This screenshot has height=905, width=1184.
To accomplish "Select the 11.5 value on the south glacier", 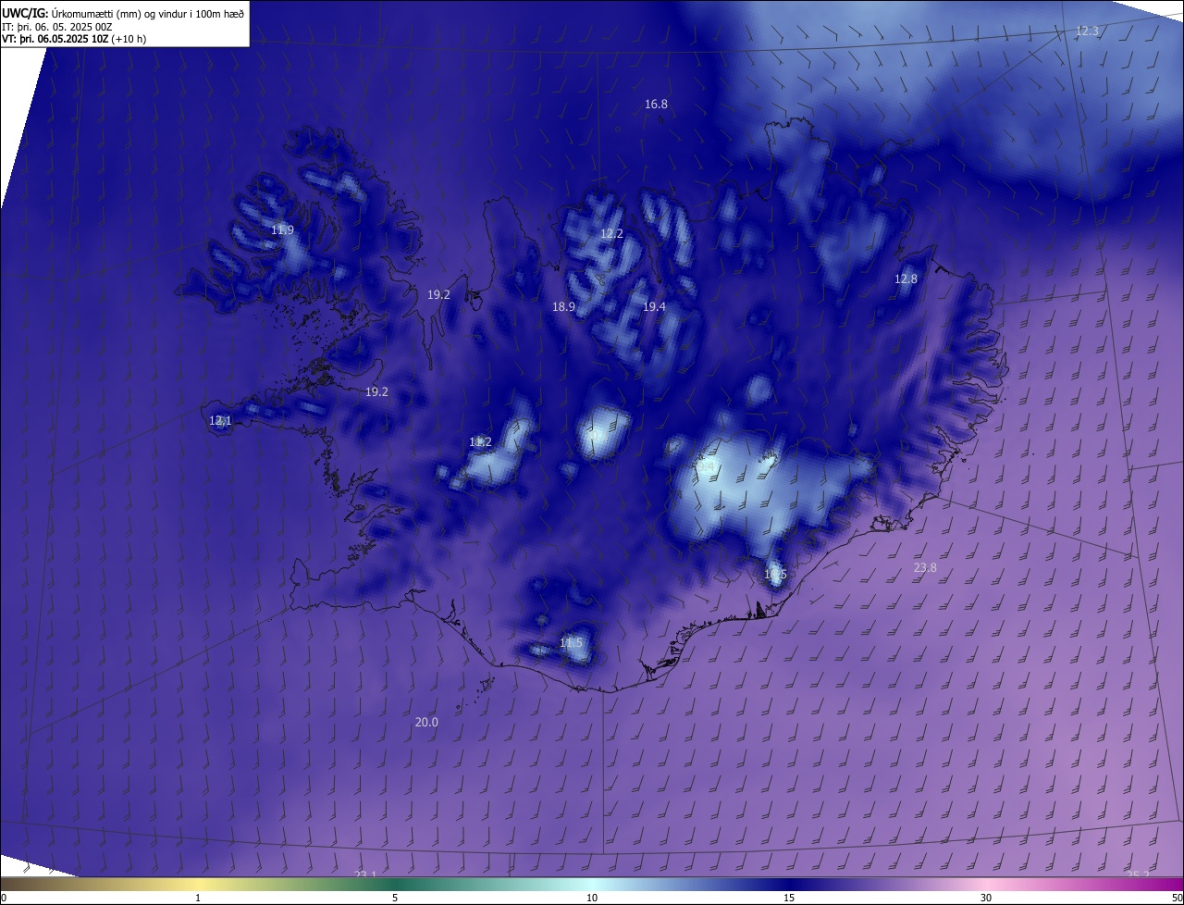I will [572, 643].
